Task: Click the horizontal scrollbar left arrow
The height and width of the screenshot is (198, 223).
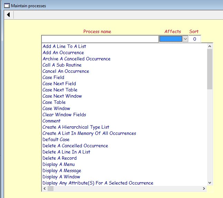Action: click(x=45, y=189)
